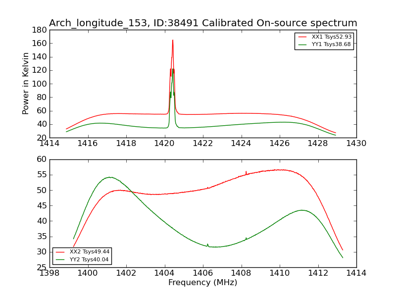Click the 1418 tick label on upper plot
The height and width of the screenshot is (297, 396).
tap(126, 144)
